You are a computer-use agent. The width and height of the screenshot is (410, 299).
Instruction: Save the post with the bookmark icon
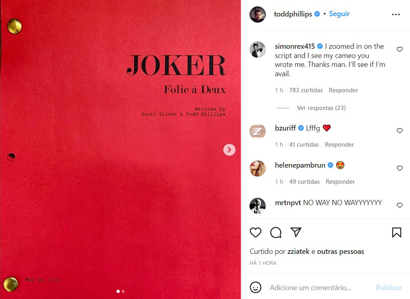(x=396, y=233)
